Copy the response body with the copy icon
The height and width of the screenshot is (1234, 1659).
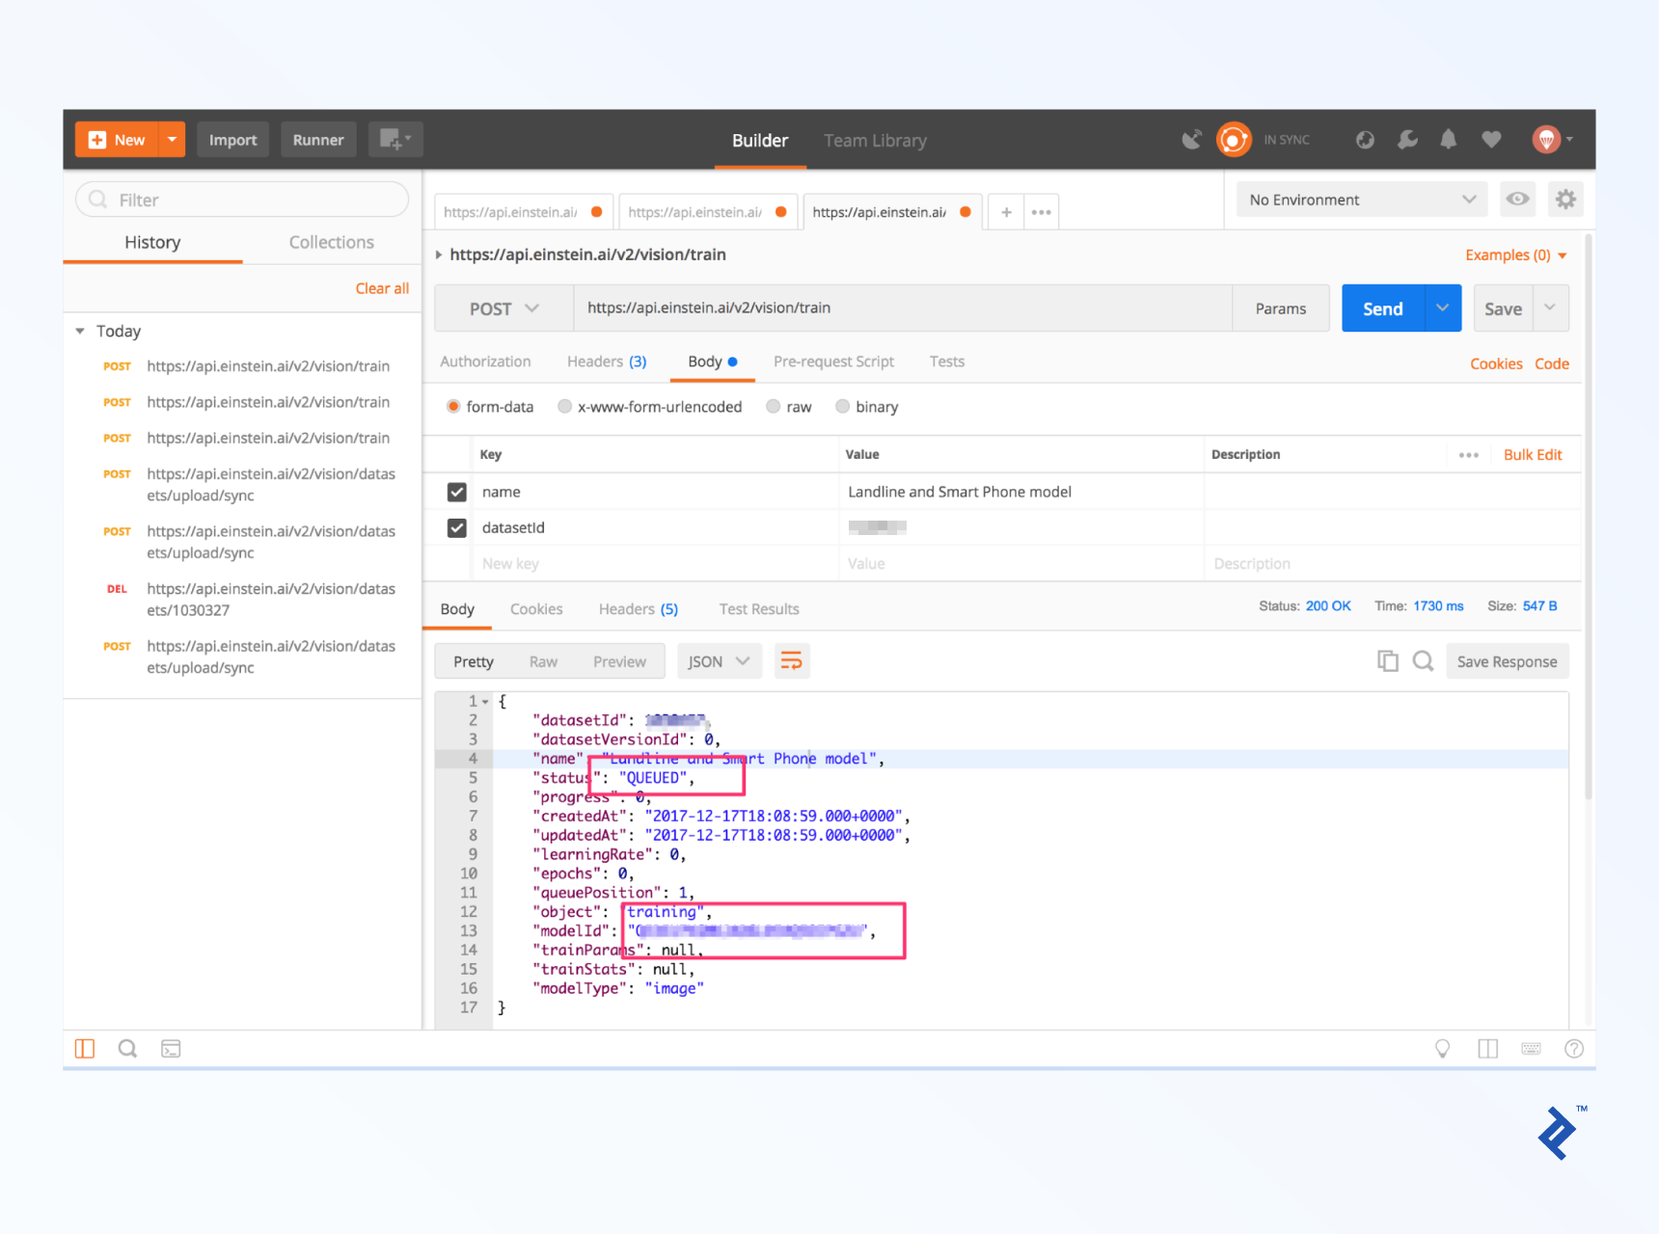pos(1388,660)
